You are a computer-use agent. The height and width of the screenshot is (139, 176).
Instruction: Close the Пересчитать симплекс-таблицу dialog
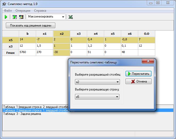point(148,61)
